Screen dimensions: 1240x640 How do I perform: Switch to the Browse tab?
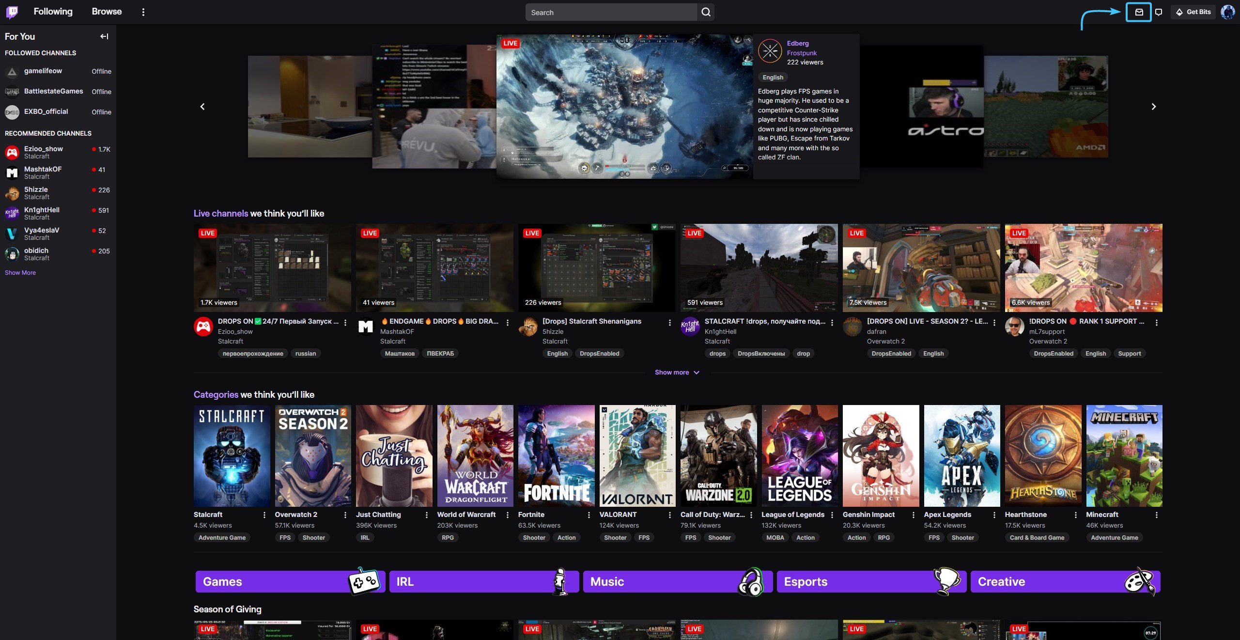pos(107,12)
